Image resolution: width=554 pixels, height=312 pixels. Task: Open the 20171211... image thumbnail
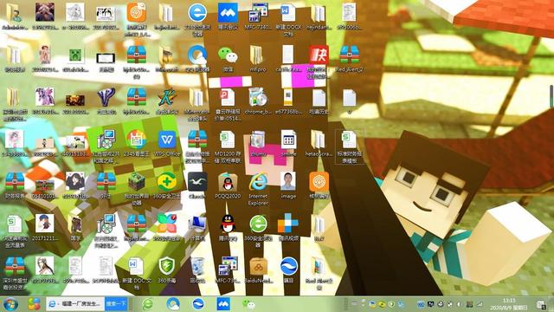(44, 224)
